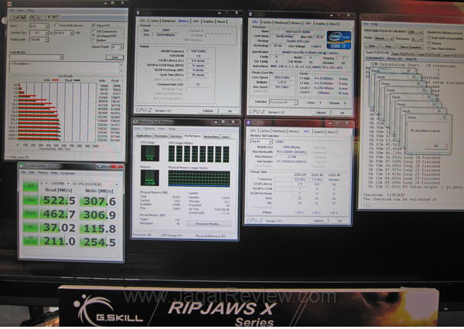Screen dimensions: 464x329
Task: Click the 4K QD32 test button in CrystalDiskMark
Action: [31, 241]
